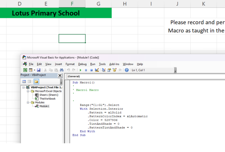Save the project with the floppy icon
This screenshot has width=225, height=152.
pyautogui.click(x=39, y=70)
